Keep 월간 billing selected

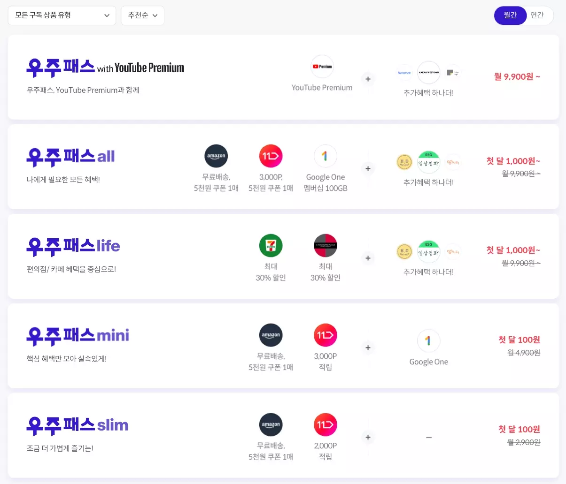[x=510, y=15]
